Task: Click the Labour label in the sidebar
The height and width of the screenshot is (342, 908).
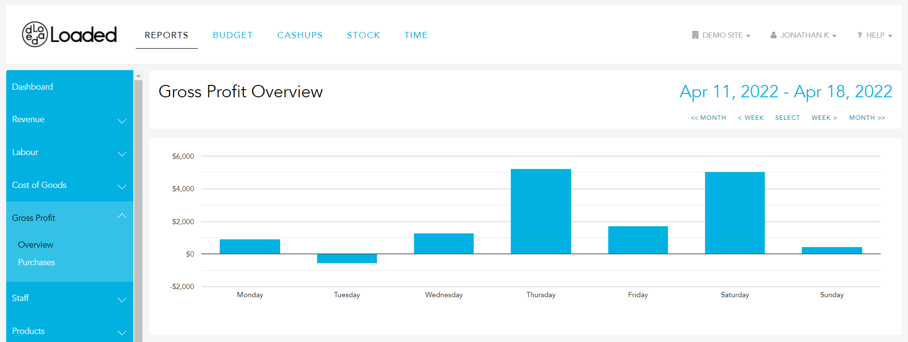Action: (x=25, y=152)
